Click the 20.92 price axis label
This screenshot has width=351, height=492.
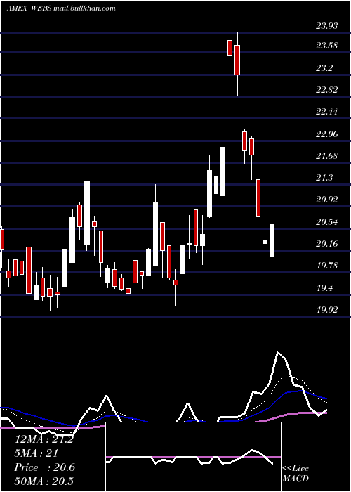(327, 200)
